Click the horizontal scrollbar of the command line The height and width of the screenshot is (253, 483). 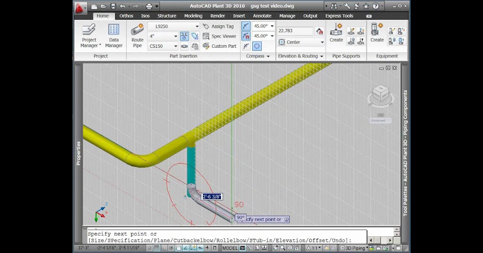pos(380,240)
